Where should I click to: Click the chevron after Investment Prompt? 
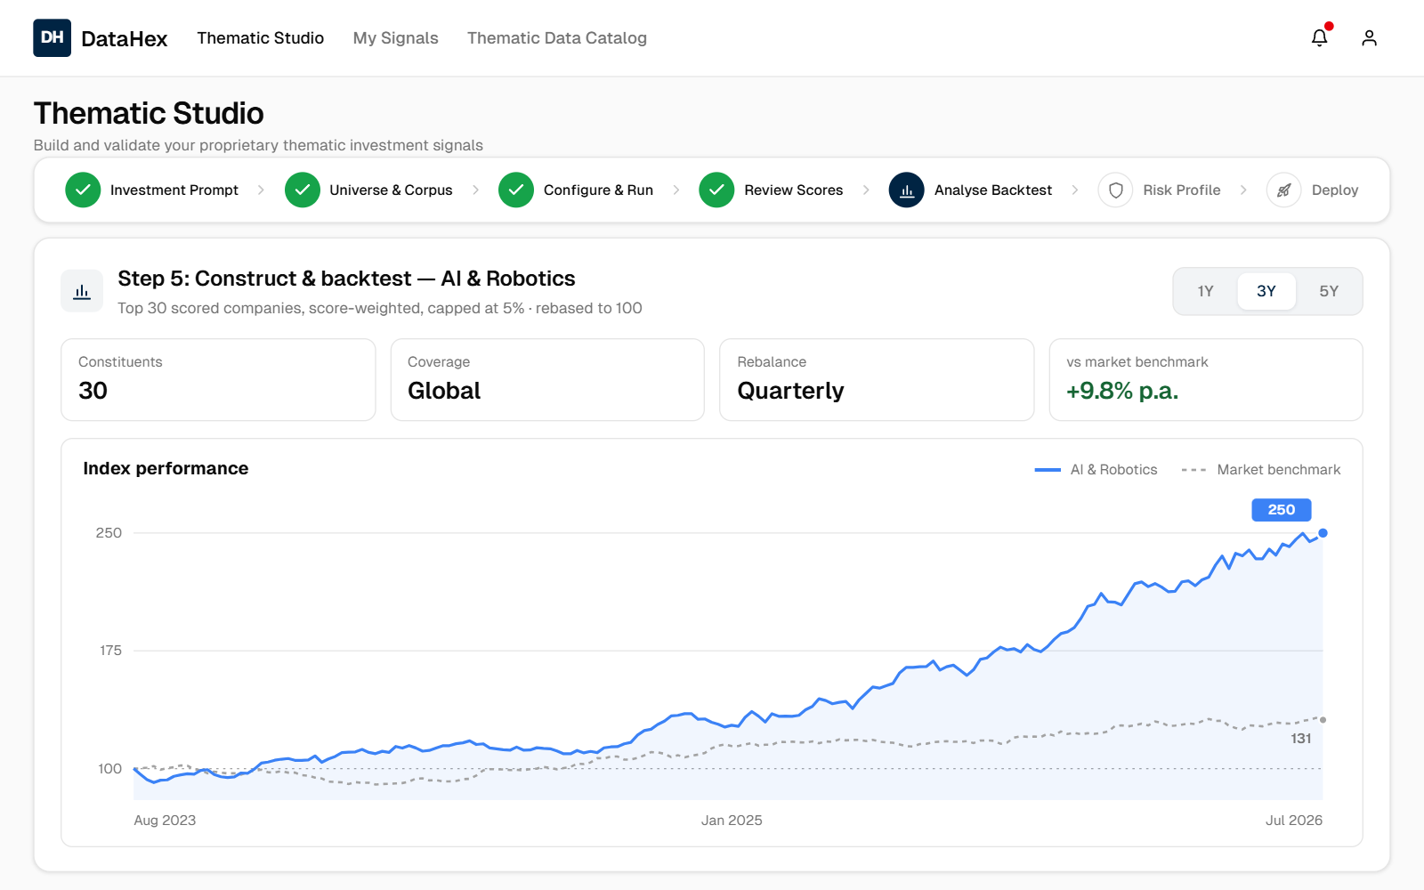261,190
